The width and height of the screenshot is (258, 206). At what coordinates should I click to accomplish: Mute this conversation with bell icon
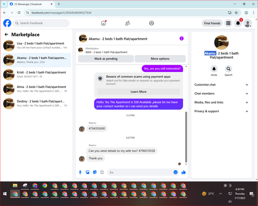(214, 69)
